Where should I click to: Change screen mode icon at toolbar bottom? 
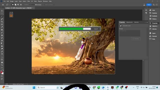pyautogui.click(x=2, y=79)
